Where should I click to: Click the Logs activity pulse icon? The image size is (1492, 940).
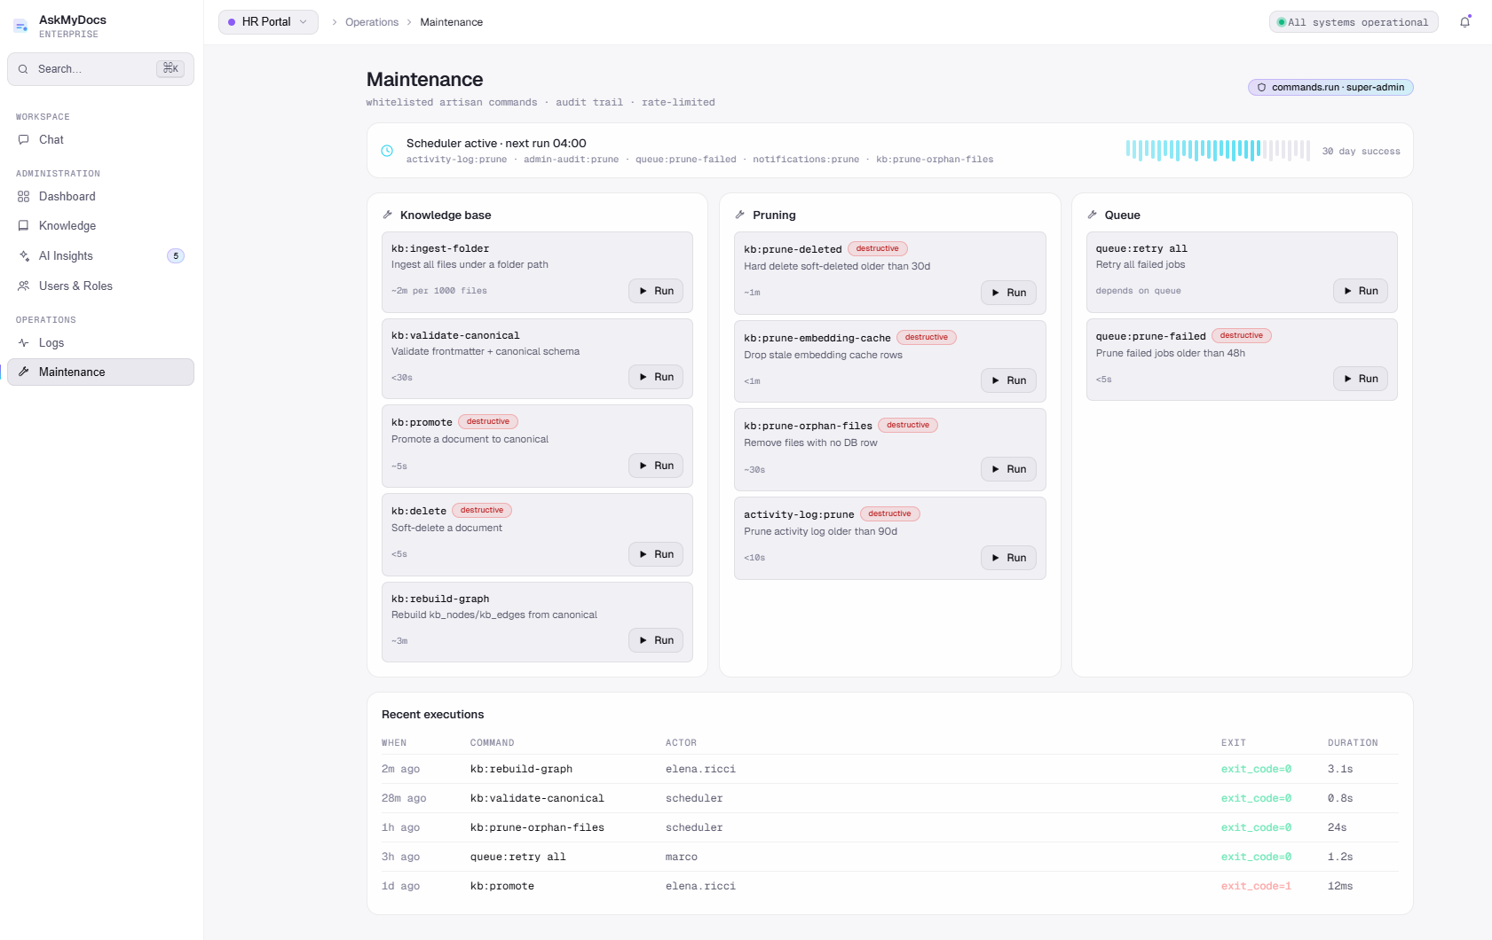pos(24,342)
